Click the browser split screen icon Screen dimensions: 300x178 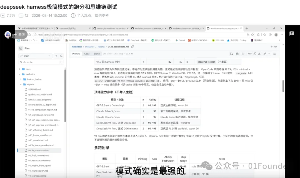tap(248, 35)
